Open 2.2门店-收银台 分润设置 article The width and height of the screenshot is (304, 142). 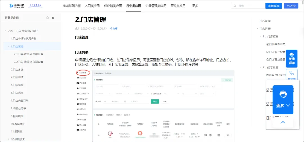[x=28, y=62]
